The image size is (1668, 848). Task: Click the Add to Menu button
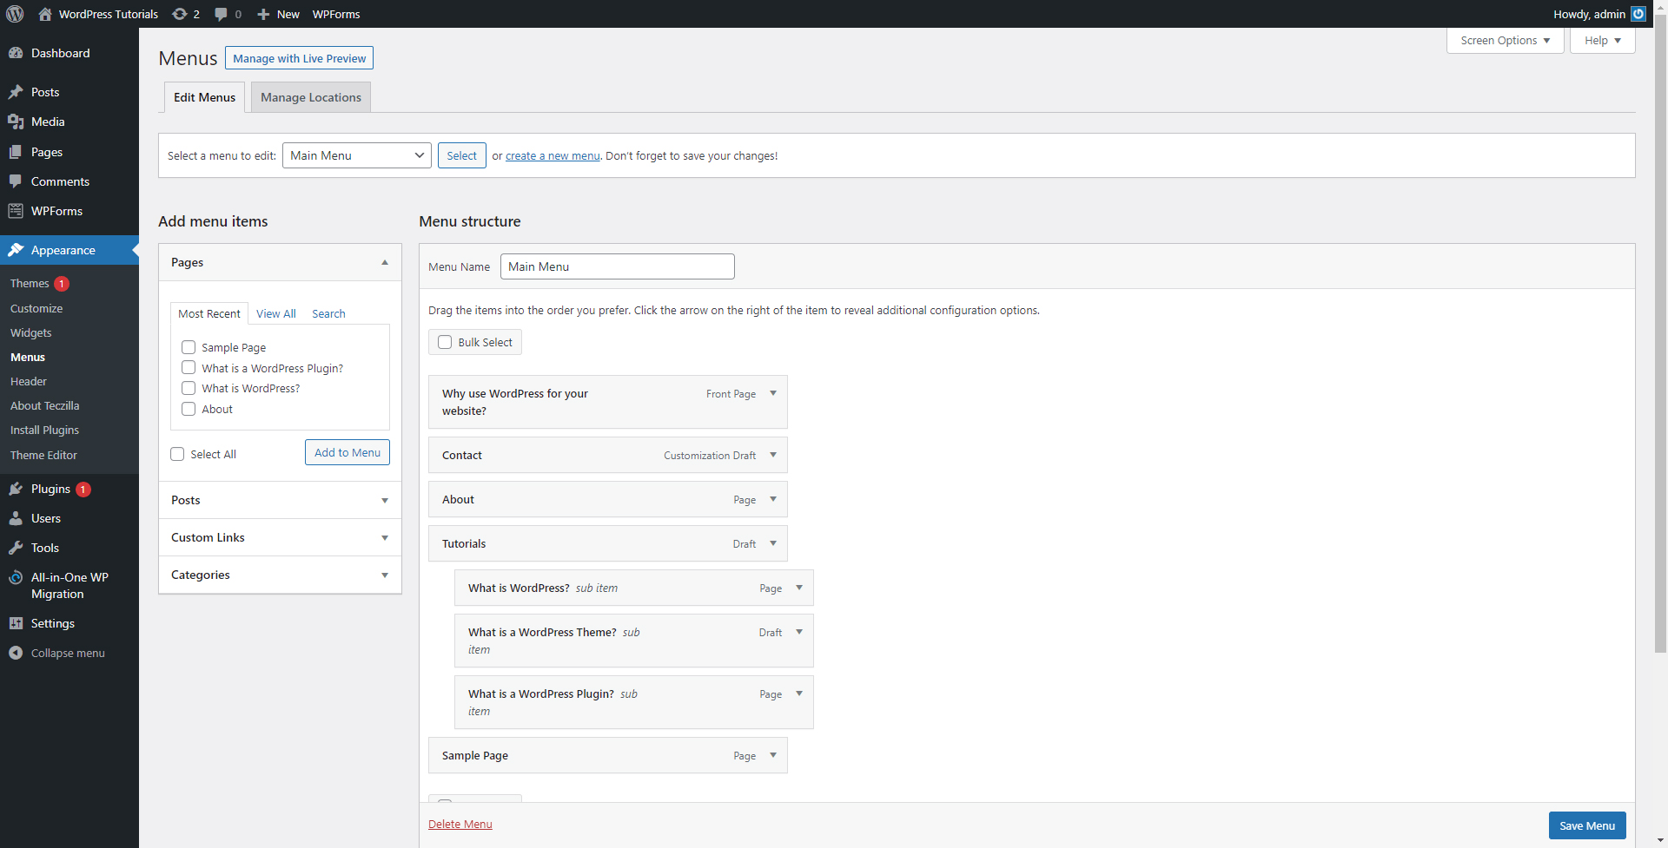pos(347,452)
